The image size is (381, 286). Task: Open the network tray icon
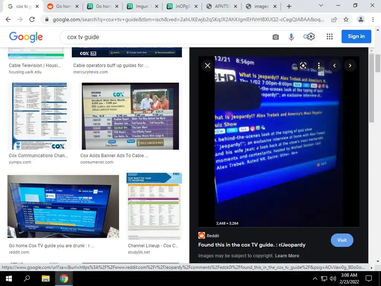coord(324,279)
